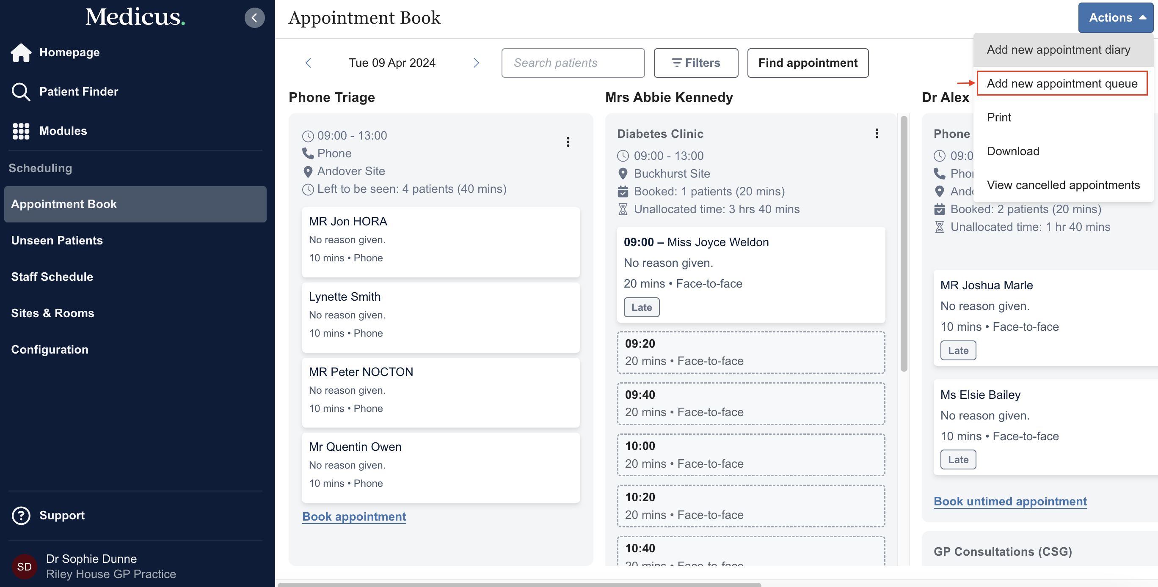Open the Filters panel
Screen dimensions: 1158x587
click(695, 63)
